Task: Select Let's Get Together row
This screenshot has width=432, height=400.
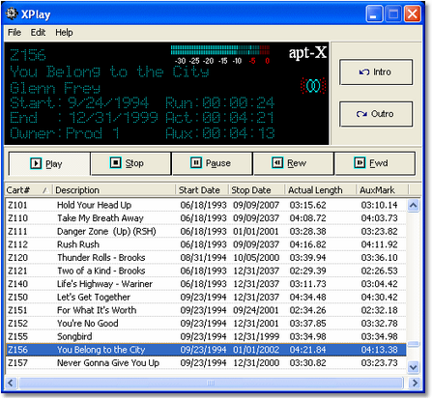Action: 206,298
